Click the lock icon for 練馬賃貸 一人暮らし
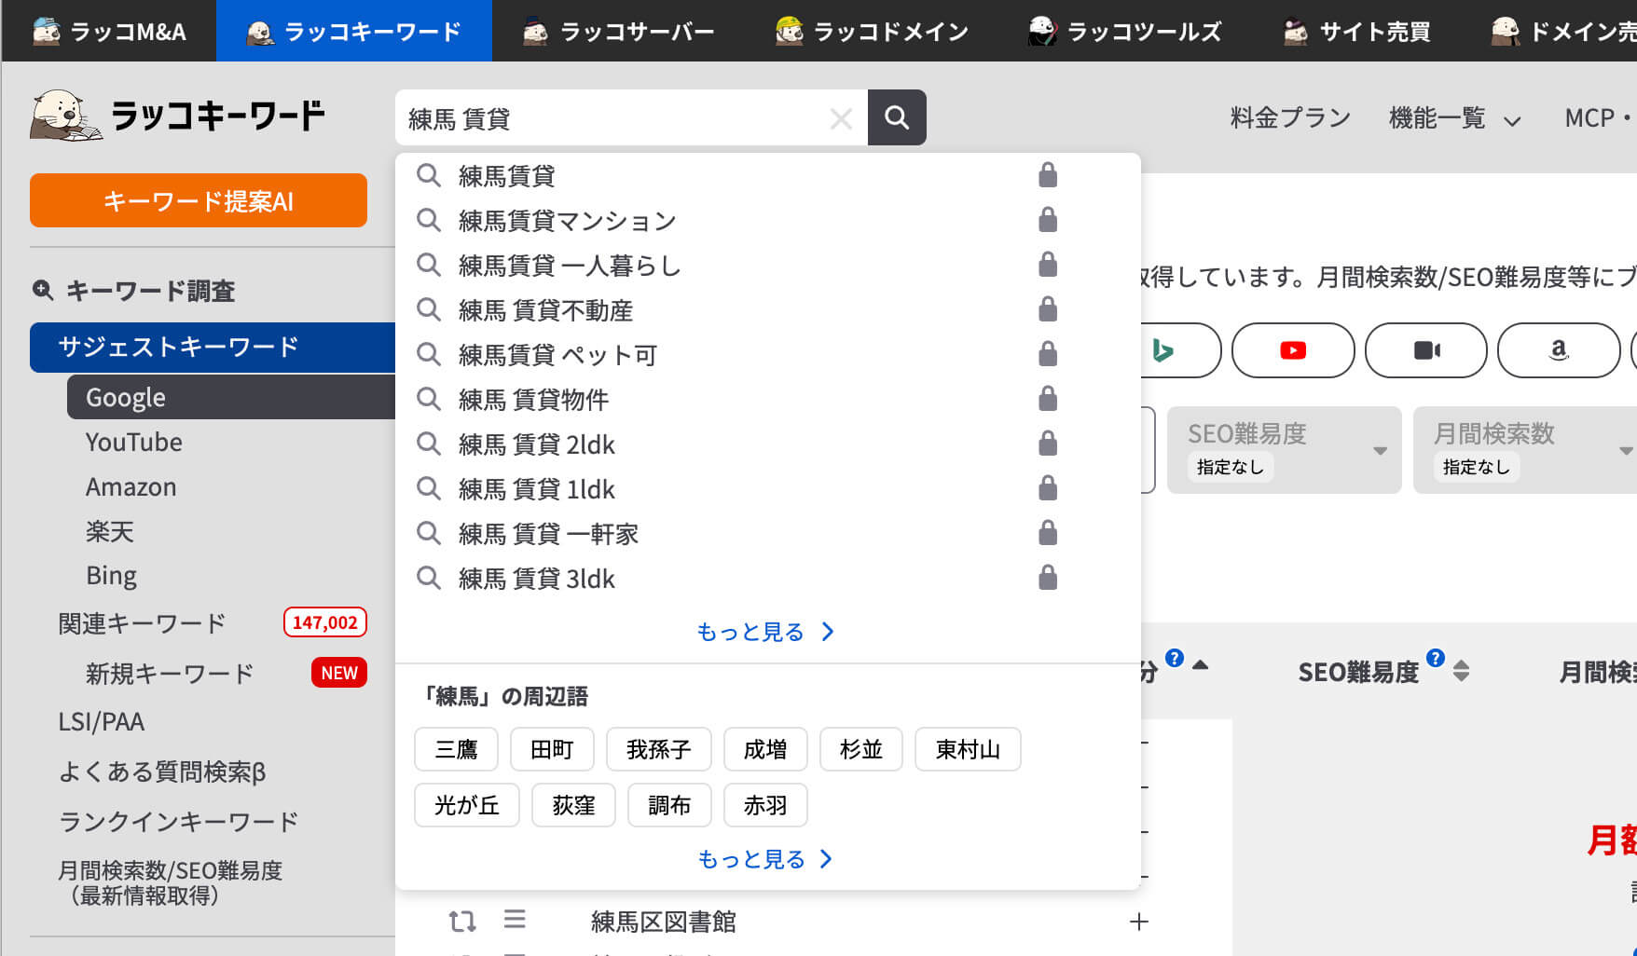The height and width of the screenshot is (956, 1637). click(x=1048, y=265)
